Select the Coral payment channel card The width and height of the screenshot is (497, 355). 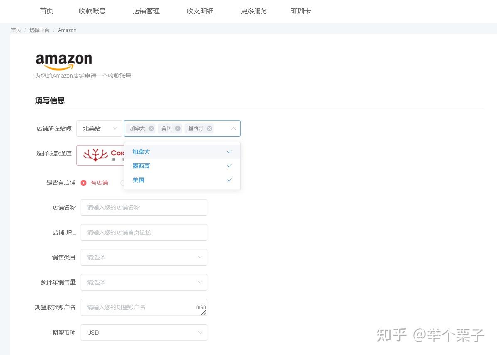pos(101,155)
